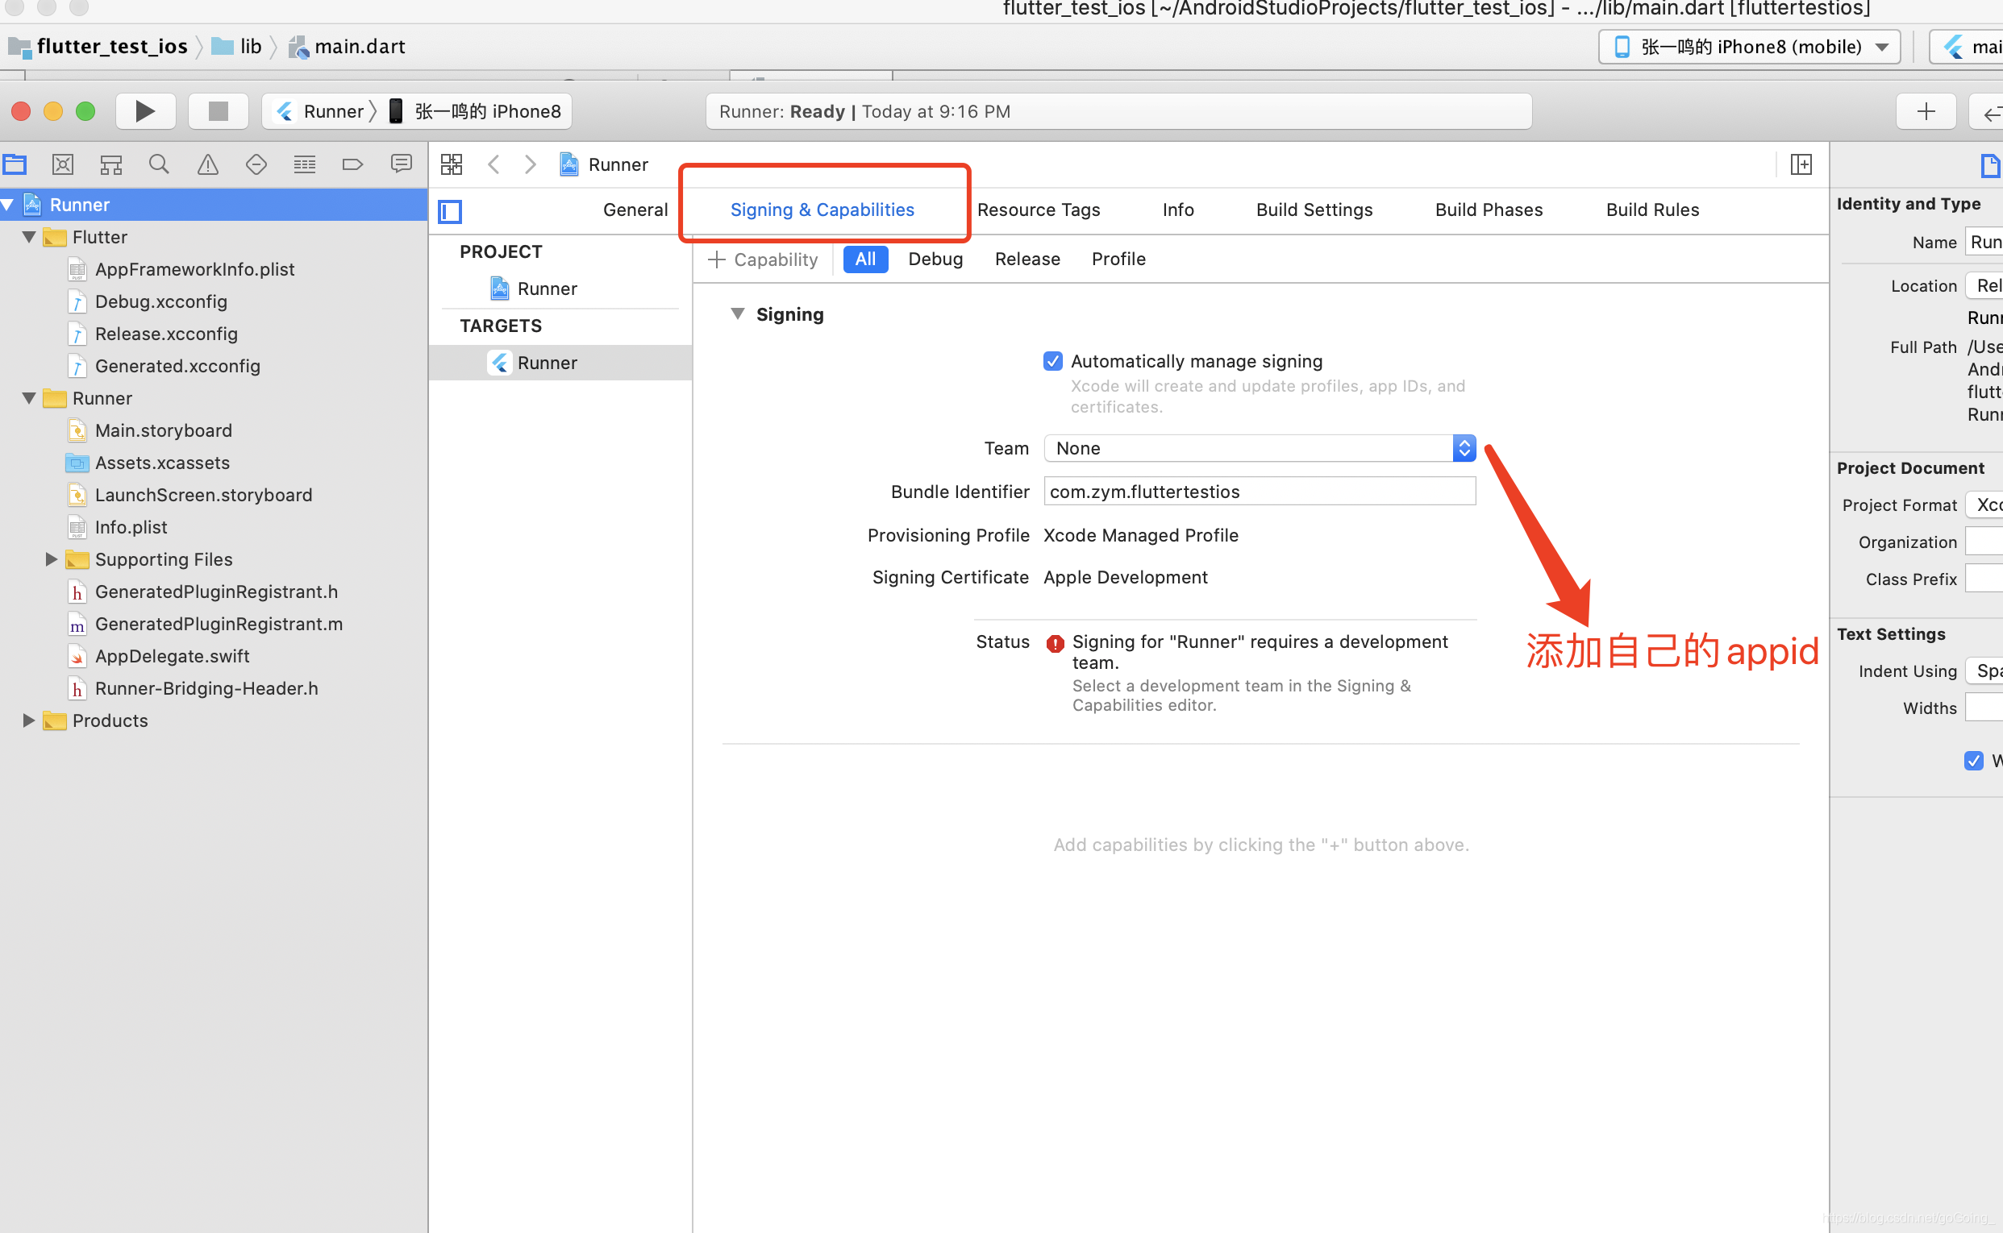
Task: Click the signing error status icon
Action: click(x=1055, y=643)
